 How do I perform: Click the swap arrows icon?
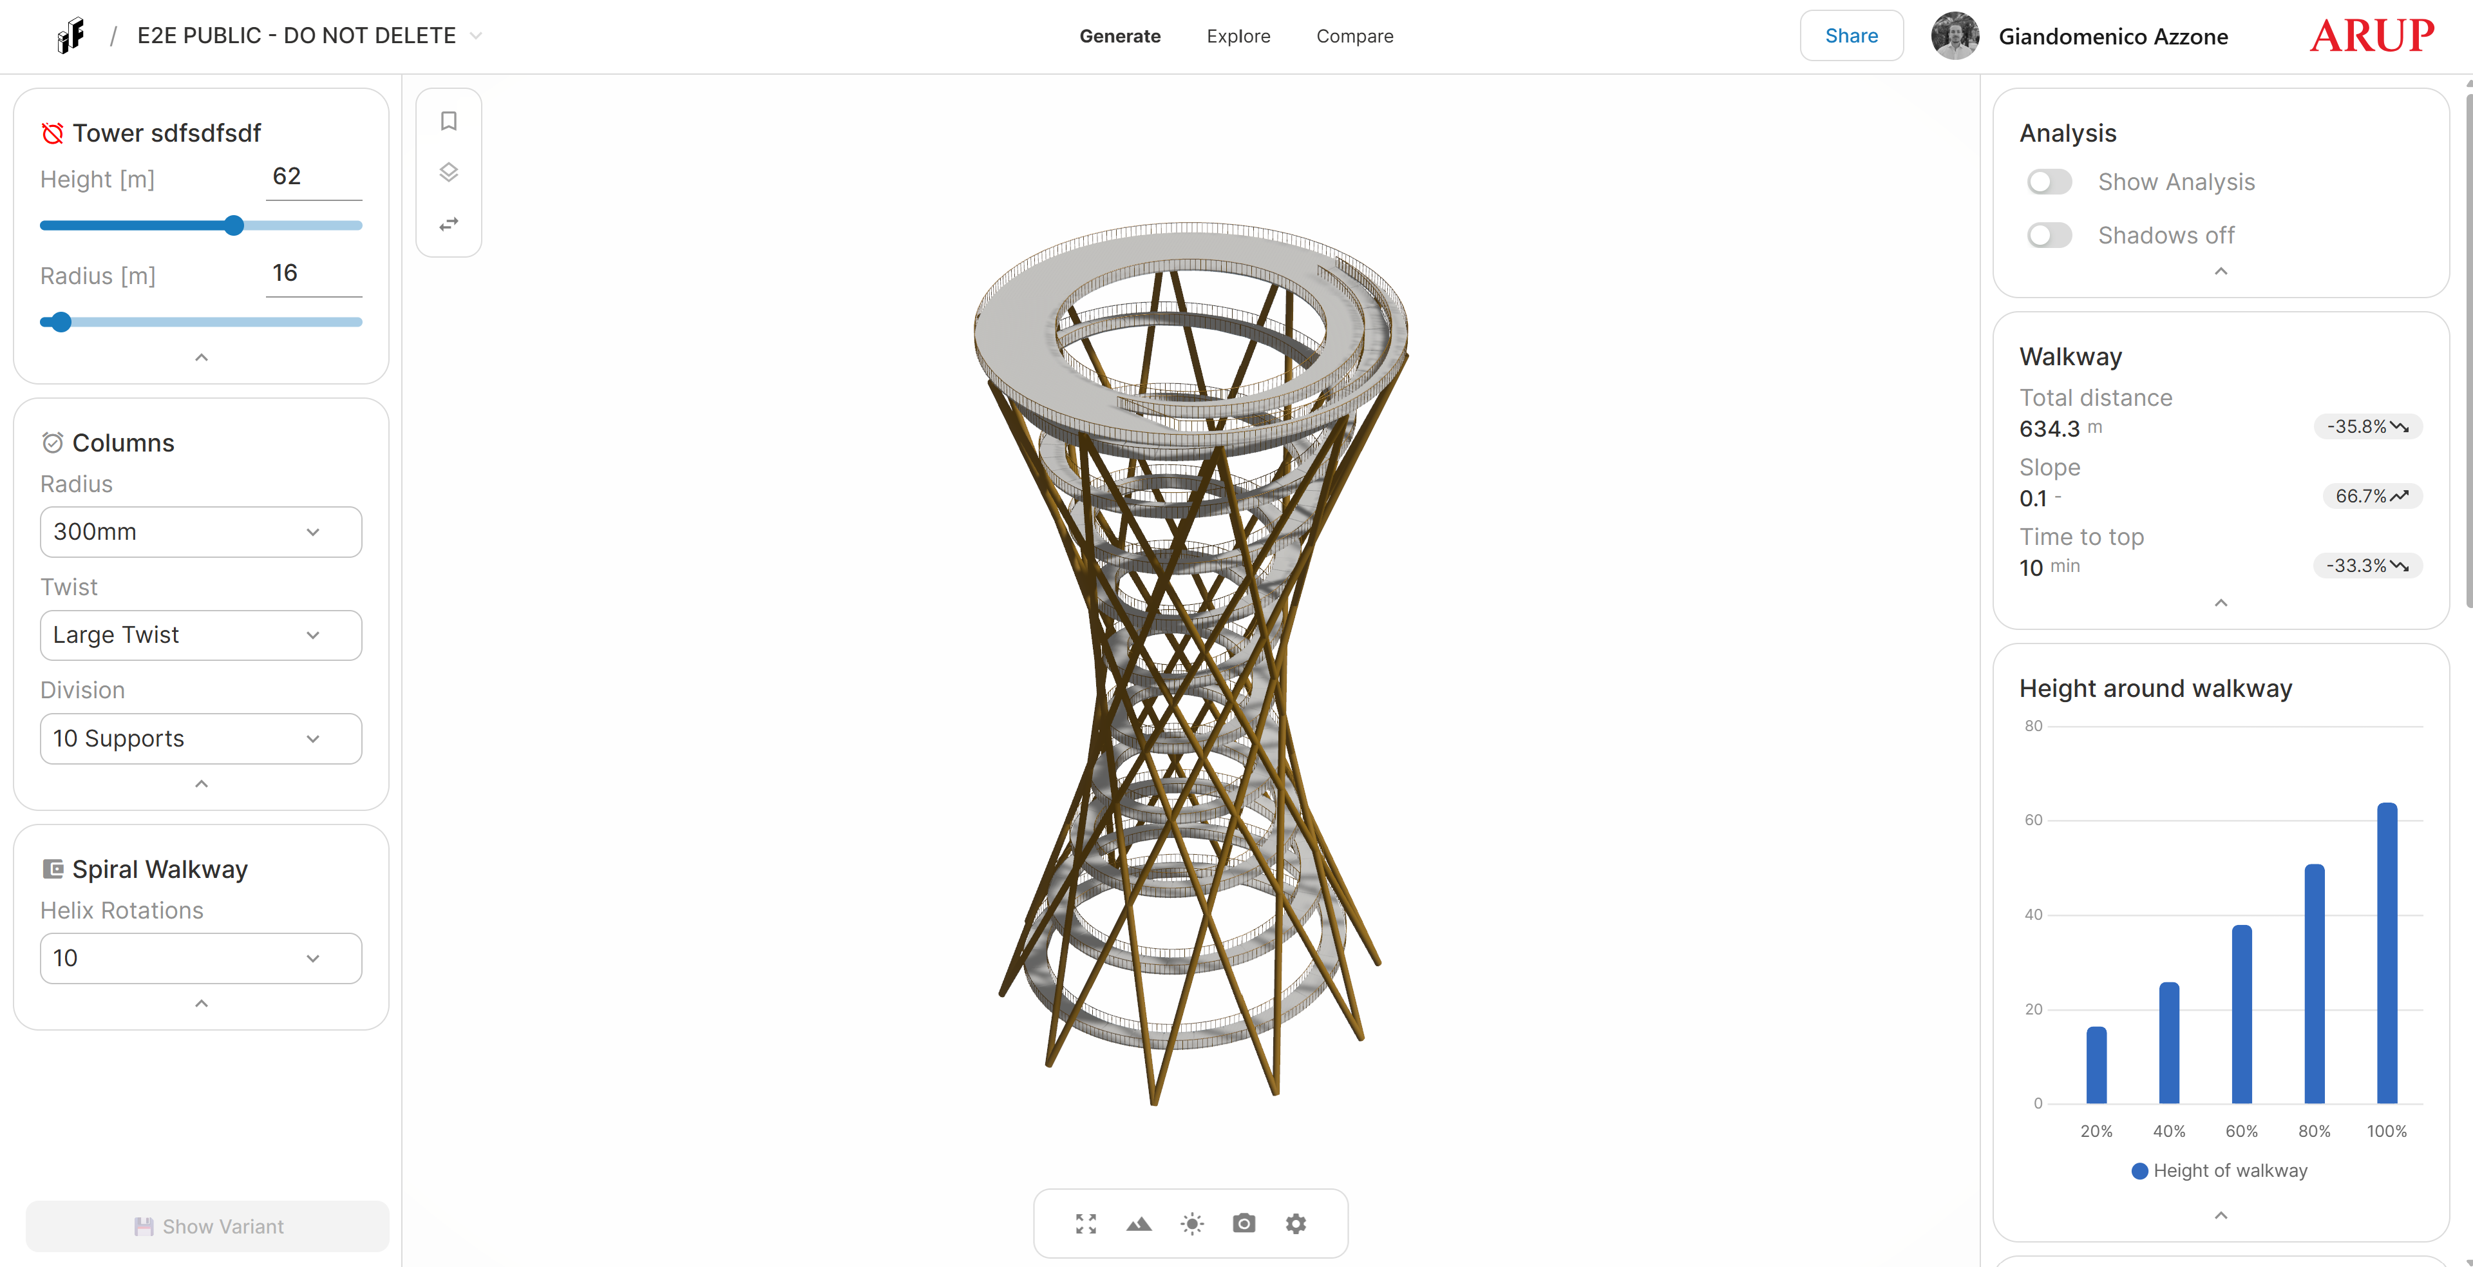[448, 225]
